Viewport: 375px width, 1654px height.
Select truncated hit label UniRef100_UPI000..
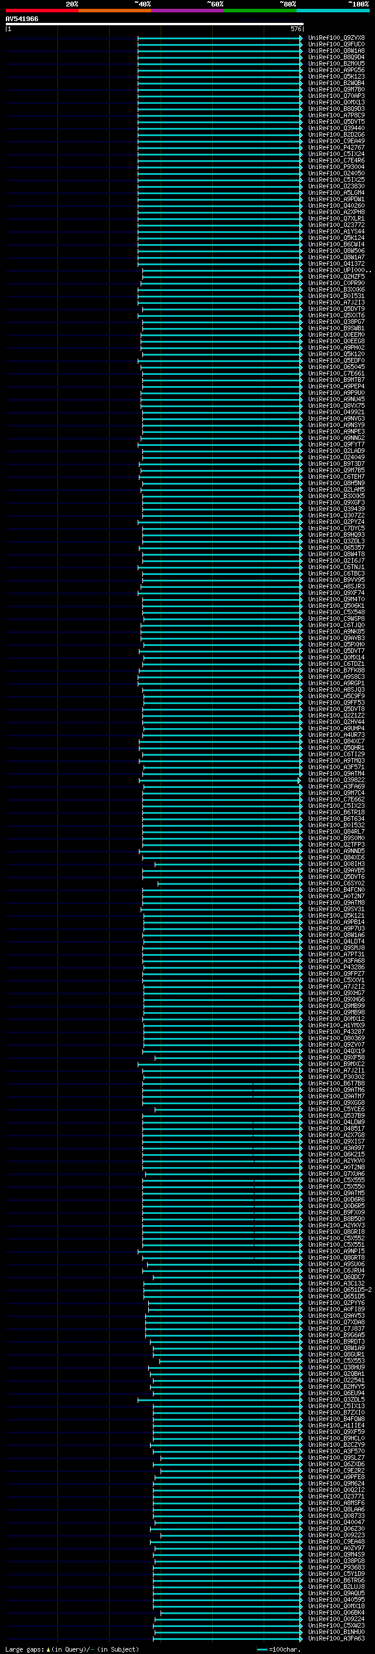[340, 270]
